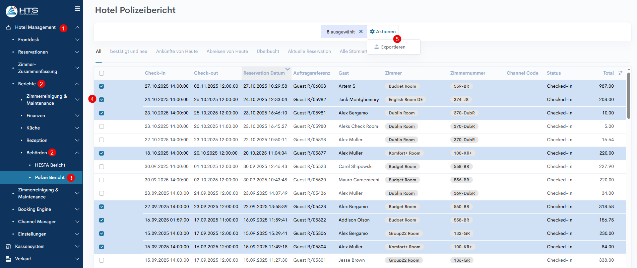The height and width of the screenshot is (268, 637).
Task: Click the Verkauf sidebar icon
Action: click(8, 259)
